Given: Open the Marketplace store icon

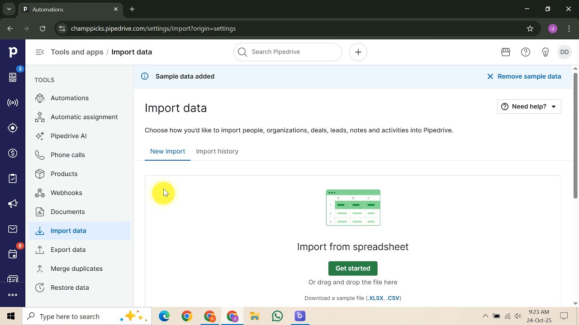Looking at the screenshot, I should coord(506,52).
